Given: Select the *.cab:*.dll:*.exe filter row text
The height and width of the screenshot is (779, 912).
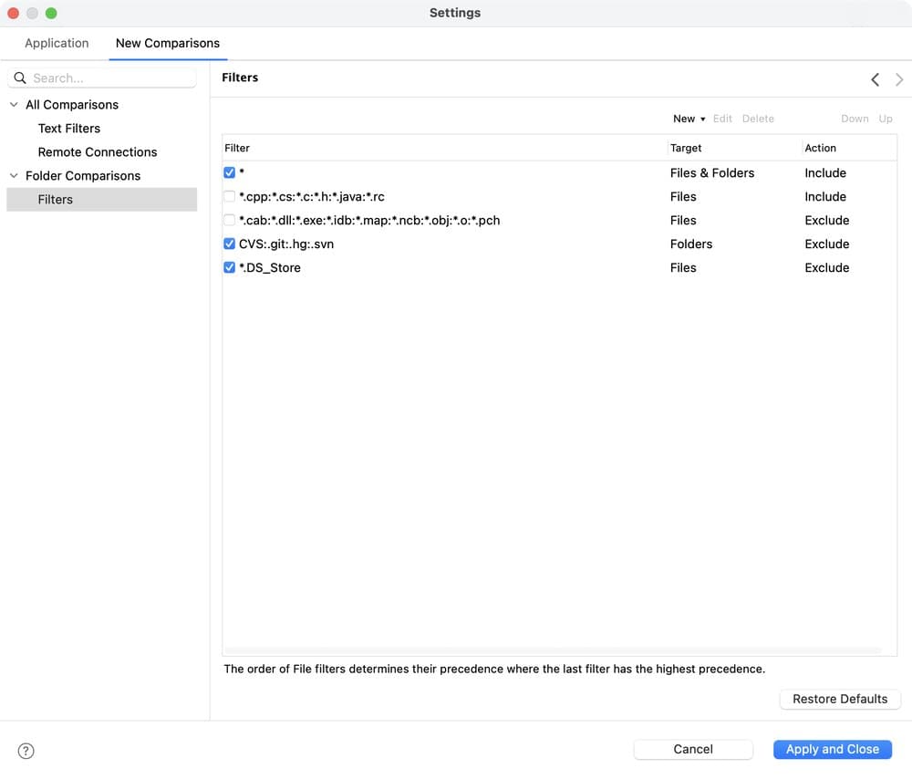Looking at the screenshot, I should [x=369, y=221].
